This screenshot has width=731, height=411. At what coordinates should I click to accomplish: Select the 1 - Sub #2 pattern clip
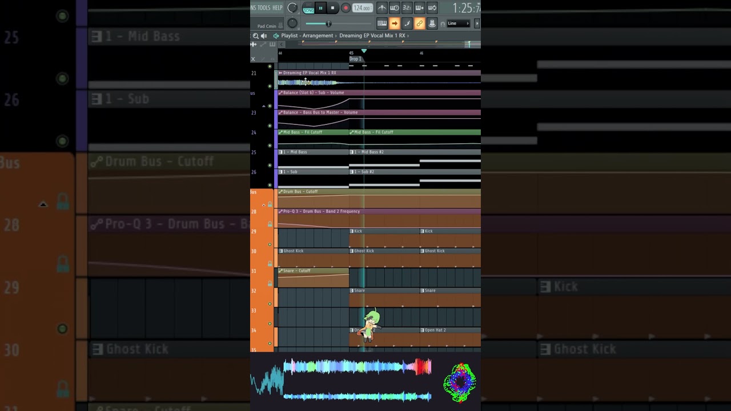[x=415, y=179]
